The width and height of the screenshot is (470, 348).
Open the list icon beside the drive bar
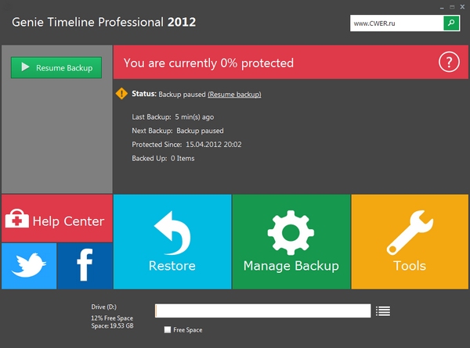point(382,310)
